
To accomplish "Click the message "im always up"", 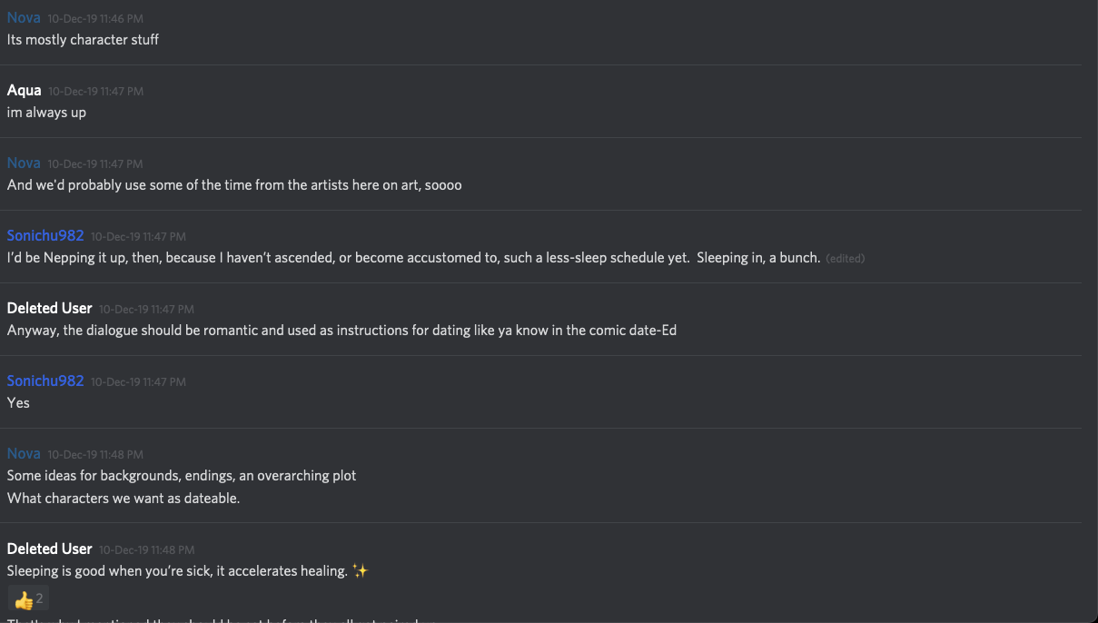I will pyautogui.click(x=46, y=113).
